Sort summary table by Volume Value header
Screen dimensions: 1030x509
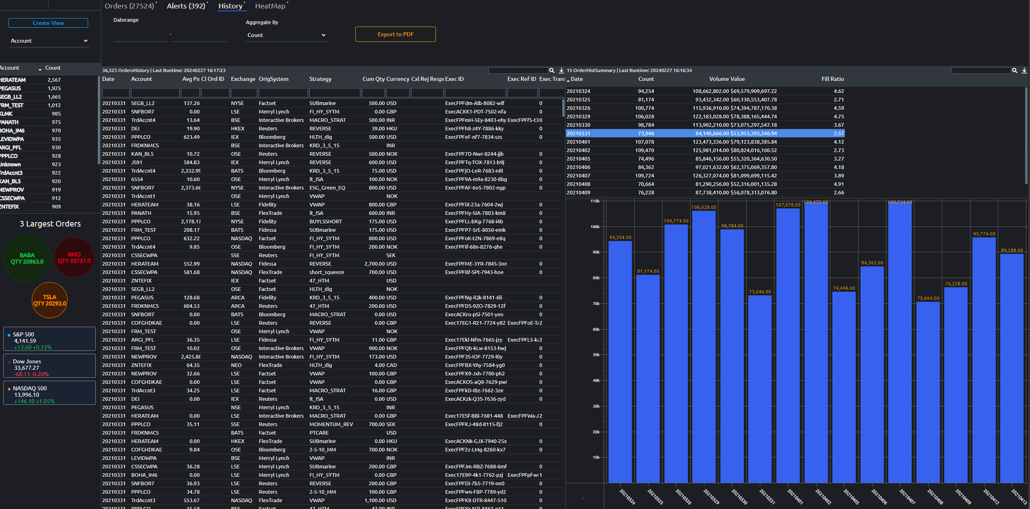[727, 79]
